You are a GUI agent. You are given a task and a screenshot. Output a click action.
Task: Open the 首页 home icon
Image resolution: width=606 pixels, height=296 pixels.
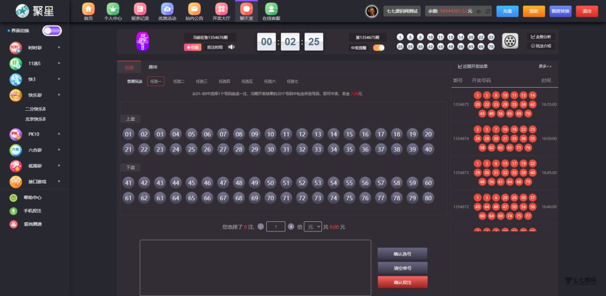(x=88, y=9)
